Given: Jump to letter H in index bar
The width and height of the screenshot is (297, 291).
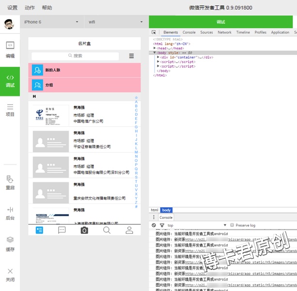Looking at the screenshot, I should (136, 131).
